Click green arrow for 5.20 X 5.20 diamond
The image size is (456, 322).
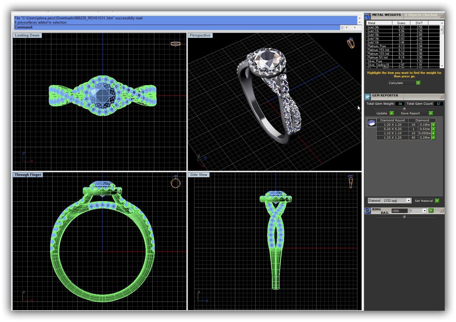pos(433,129)
